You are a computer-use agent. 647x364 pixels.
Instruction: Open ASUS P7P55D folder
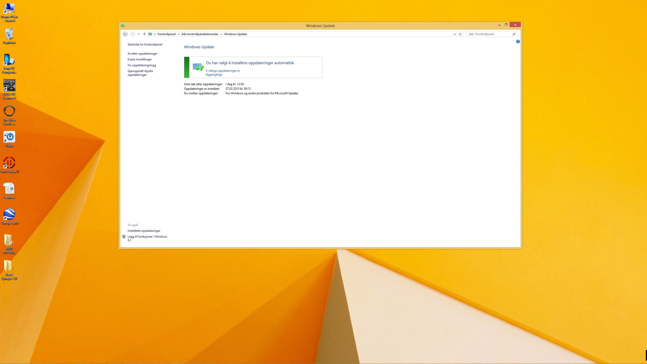coord(9,244)
